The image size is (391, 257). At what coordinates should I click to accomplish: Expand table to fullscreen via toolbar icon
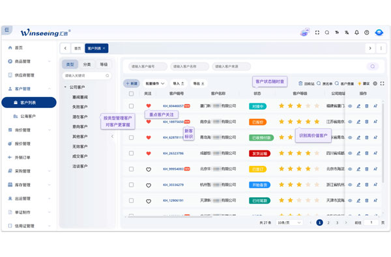click(383, 84)
